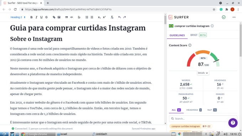The width and height of the screenshot is (242, 136).
Task: Open the taskbar start menu button
Action: 4,134
